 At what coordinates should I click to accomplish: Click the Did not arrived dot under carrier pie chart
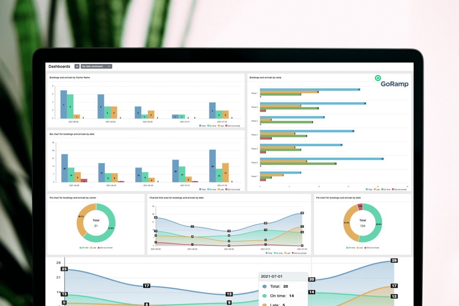click(99, 247)
